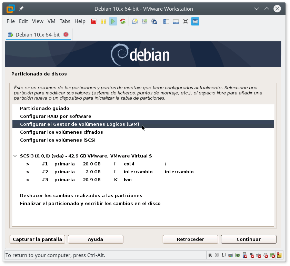Select Configurar los volúmenes cifrados

coord(143,132)
